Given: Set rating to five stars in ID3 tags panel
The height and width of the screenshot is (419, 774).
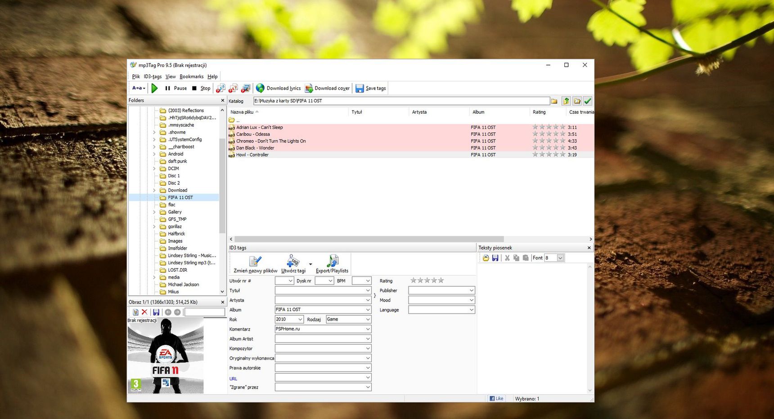Looking at the screenshot, I should (441, 281).
